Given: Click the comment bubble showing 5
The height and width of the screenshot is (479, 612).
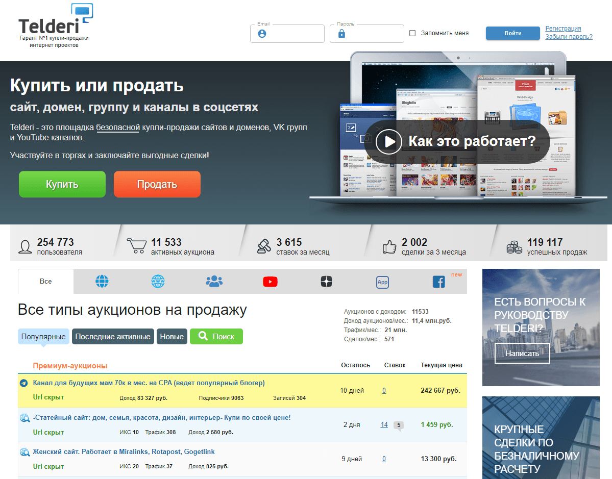Looking at the screenshot, I should click(x=399, y=425).
